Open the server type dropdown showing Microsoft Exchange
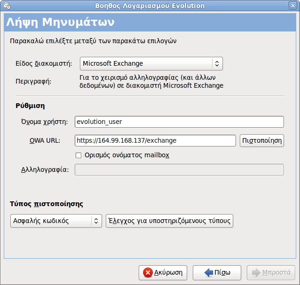The height and width of the screenshot is (285, 300). pos(151,63)
